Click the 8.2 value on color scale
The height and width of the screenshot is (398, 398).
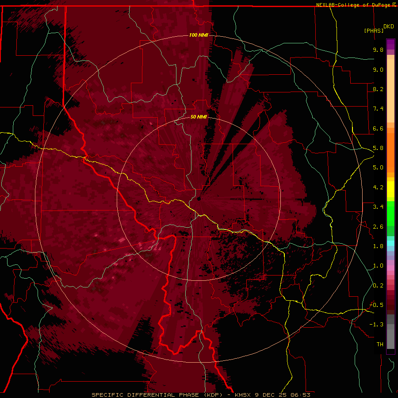pyautogui.click(x=378, y=89)
